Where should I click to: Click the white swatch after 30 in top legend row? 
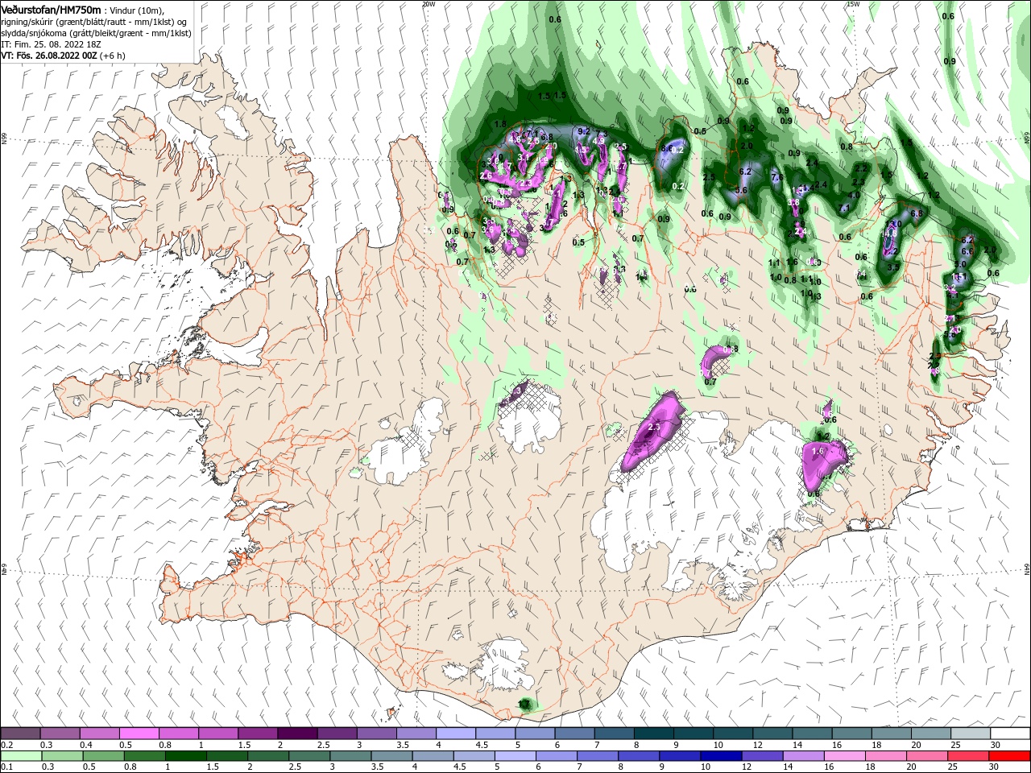click(1010, 734)
